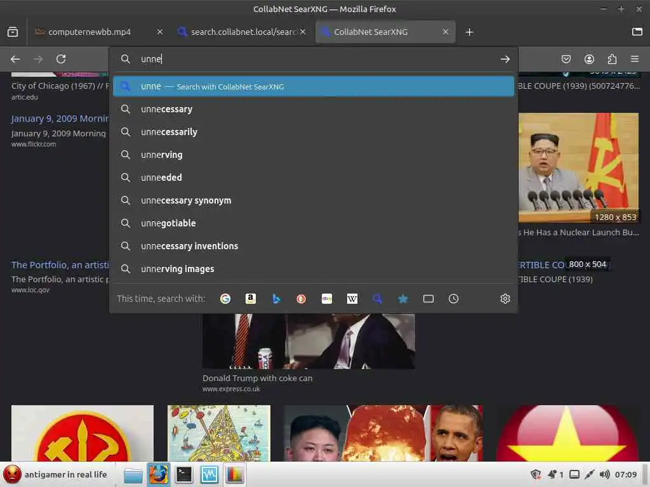The image size is (650, 487).
Task: Open 'The Portfolio, an artistic' result link
Action: (60, 265)
